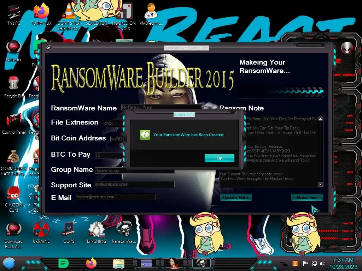Click the builder window top-left icon
The width and height of the screenshot is (362, 271).
click(48, 48)
